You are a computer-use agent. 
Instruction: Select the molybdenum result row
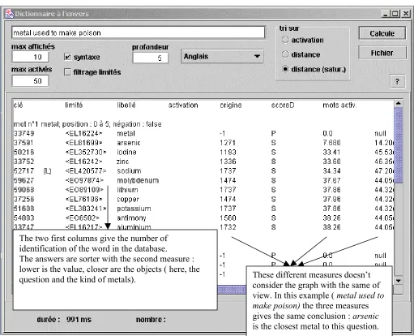tap(203, 180)
